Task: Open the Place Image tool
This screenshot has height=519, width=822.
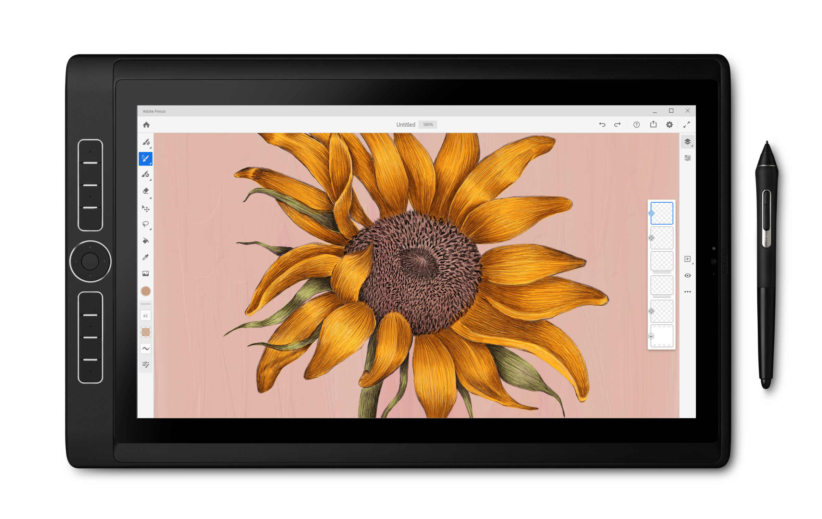Action: [x=146, y=274]
